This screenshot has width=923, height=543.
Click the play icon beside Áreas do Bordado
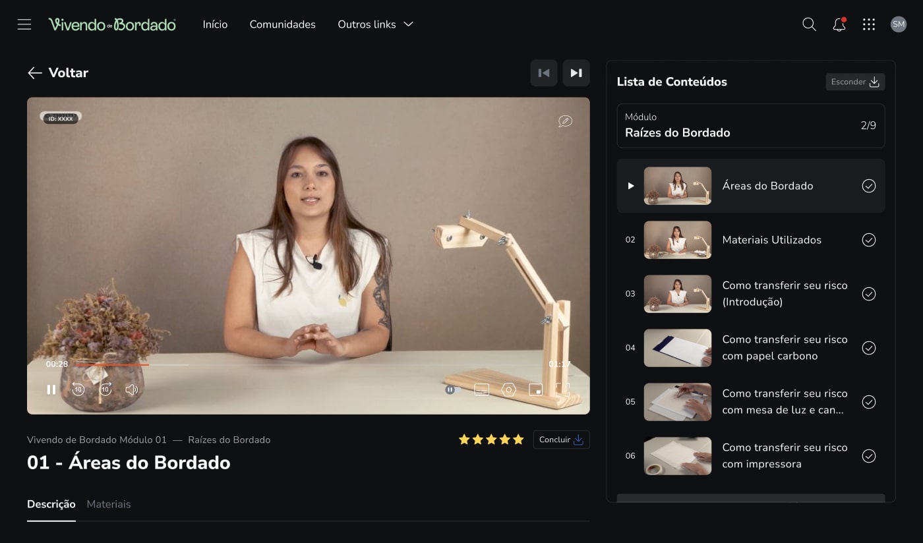630,186
